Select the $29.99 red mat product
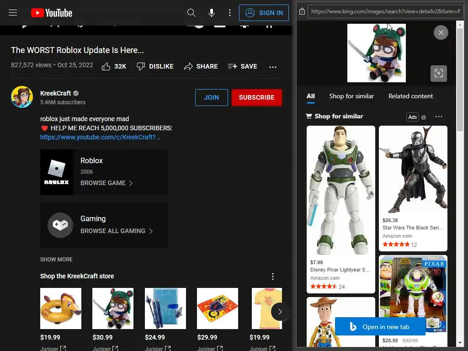468x351 pixels. click(x=218, y=308)
